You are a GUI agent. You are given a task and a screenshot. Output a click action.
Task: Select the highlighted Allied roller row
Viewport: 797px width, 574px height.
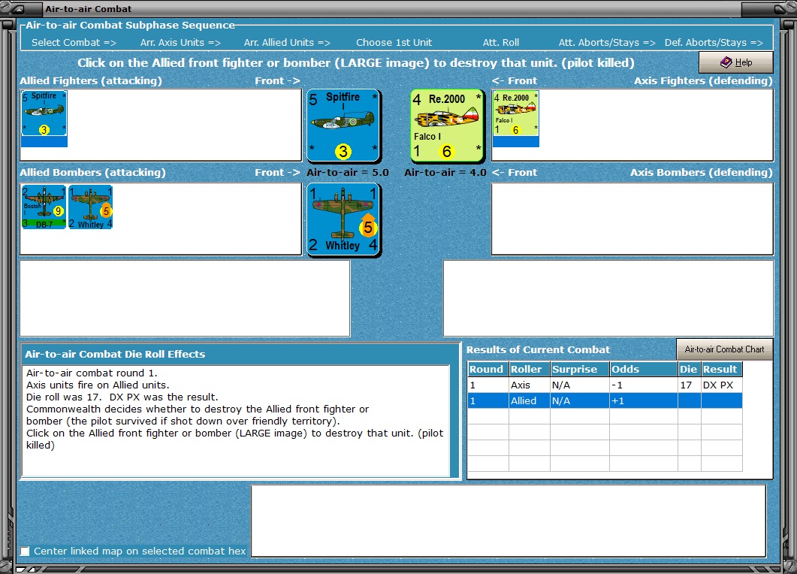coord(605,400)
